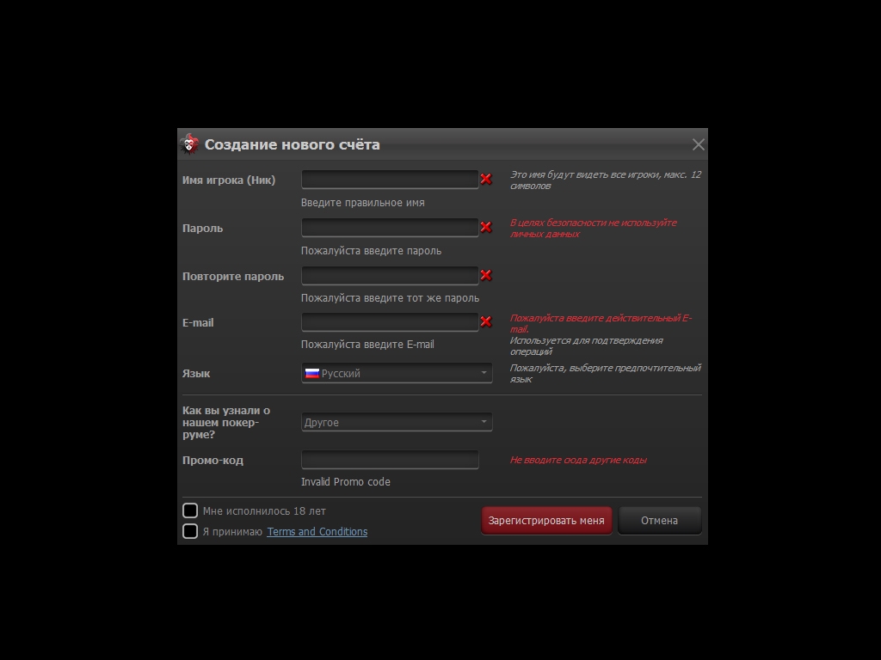Click the Russian flag icon in language selector
This screenshot has width=881, height=660.
(x=312, y=373)
